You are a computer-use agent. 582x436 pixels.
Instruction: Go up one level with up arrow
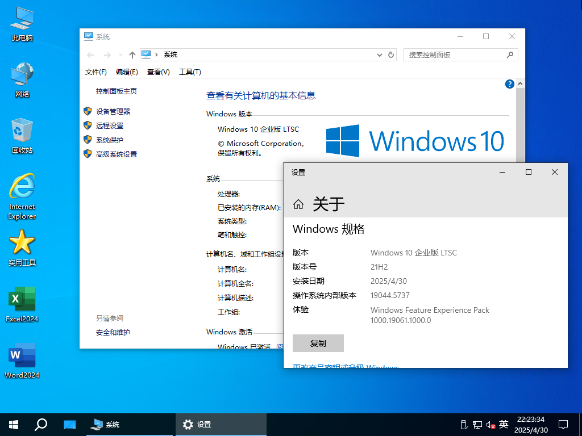point(132,55)
